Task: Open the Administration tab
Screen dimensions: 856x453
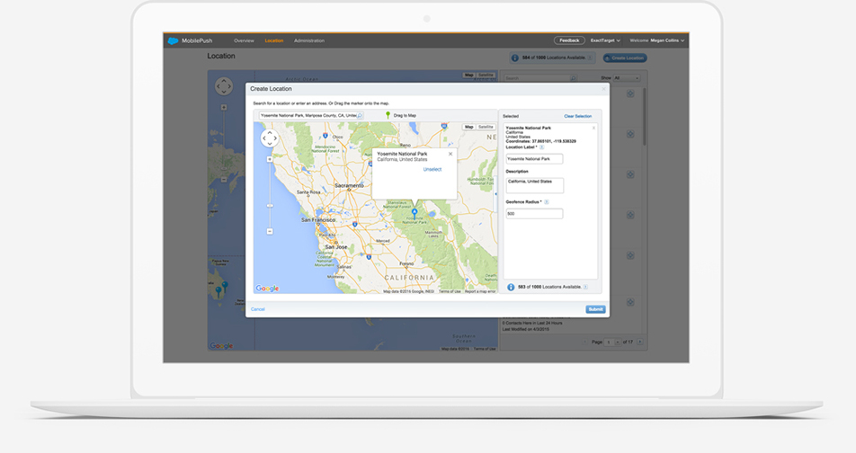Action: coord(309,40)
